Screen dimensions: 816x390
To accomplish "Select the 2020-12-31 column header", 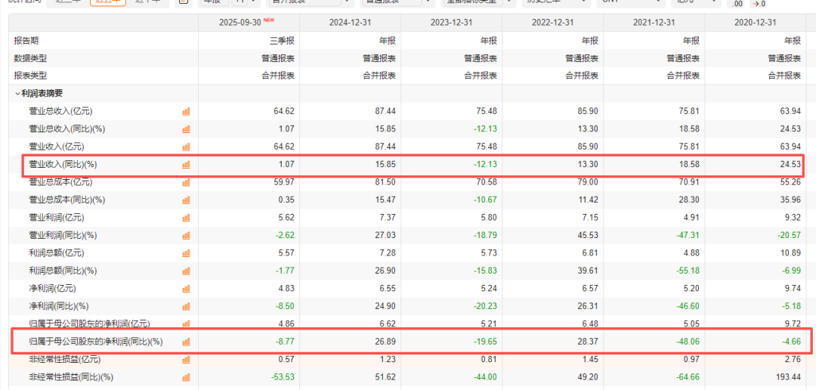I will tap(756, 23).
